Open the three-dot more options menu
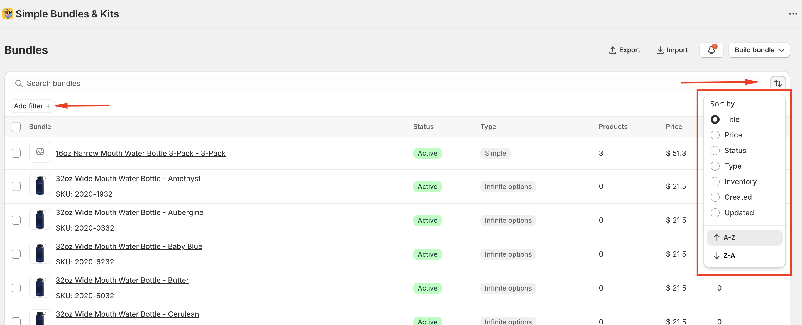The height and width of the screenshot is (325, 802). tap(793, 14)
